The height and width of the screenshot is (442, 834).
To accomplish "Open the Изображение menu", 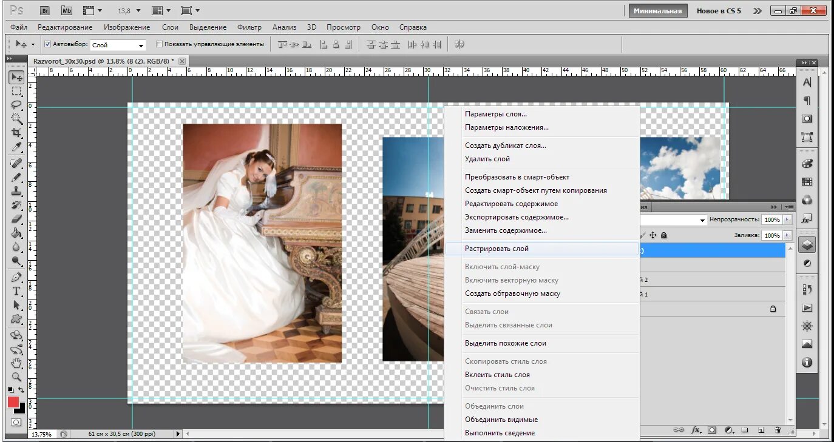I will 127,27.
